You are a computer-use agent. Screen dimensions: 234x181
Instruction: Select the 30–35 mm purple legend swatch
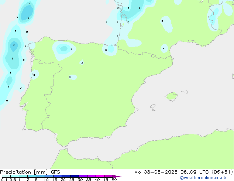[83, 176]
